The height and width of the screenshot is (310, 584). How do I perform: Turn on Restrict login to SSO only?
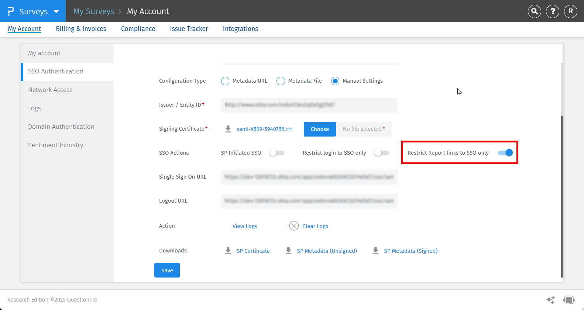[381, 153]
